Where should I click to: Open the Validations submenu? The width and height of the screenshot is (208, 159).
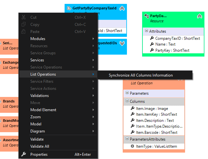(58, 96)
